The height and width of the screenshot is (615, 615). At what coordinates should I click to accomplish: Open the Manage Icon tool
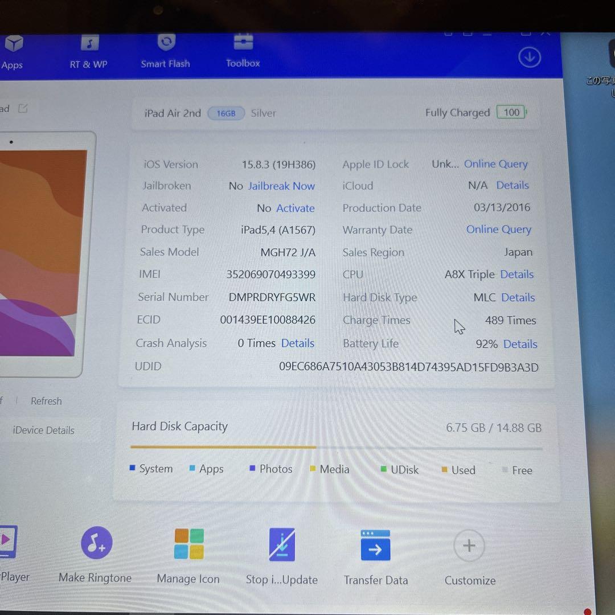pyautogui.click(x=189, y=544)
